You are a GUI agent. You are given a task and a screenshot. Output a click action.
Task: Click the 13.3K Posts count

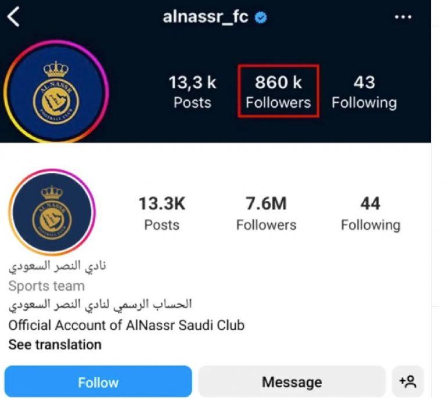click(162, 213)
